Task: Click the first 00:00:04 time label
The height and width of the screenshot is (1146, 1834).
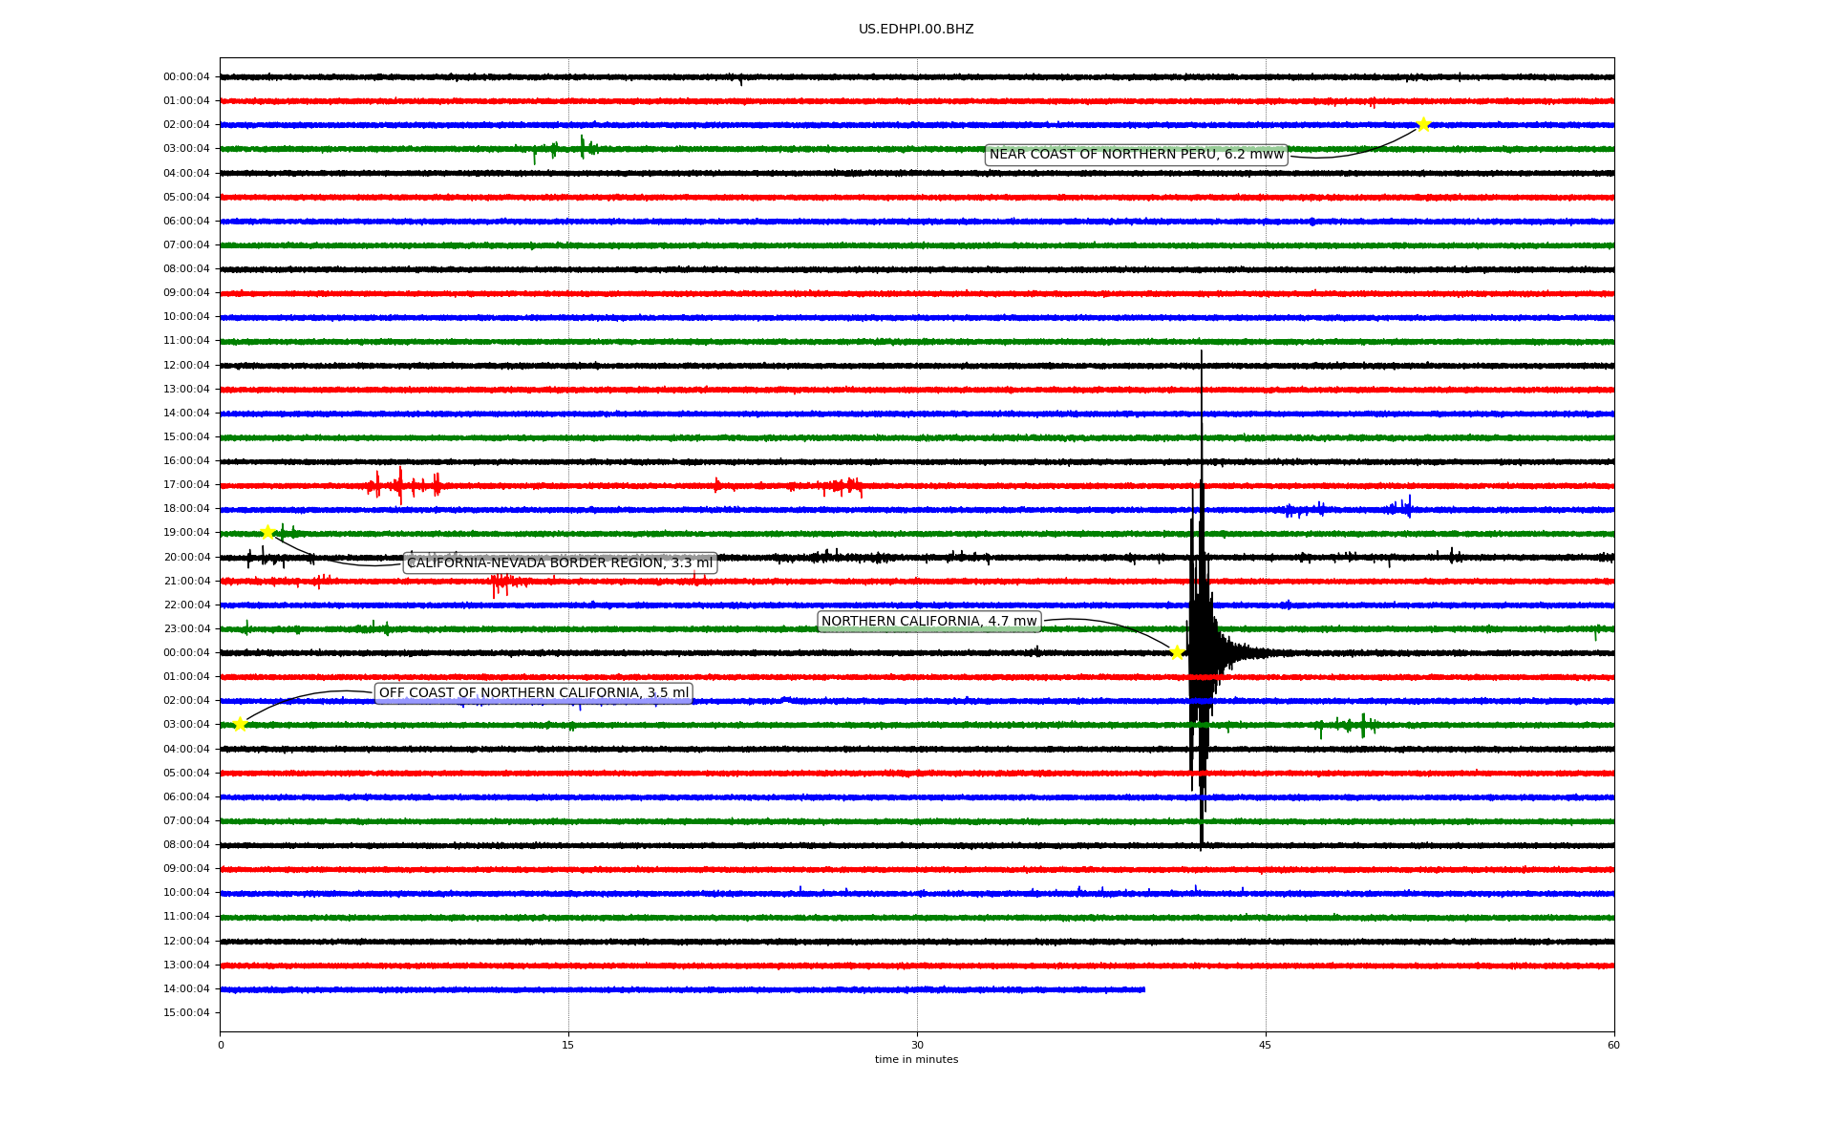Action: 186,77
